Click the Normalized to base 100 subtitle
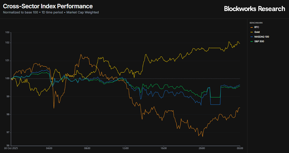This screenshot has width=289, height=153. pyautogui.click(x=21, y=12)
